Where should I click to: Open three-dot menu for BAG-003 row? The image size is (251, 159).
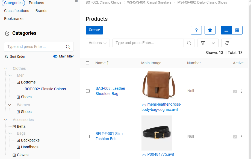[x=241, y=91]
